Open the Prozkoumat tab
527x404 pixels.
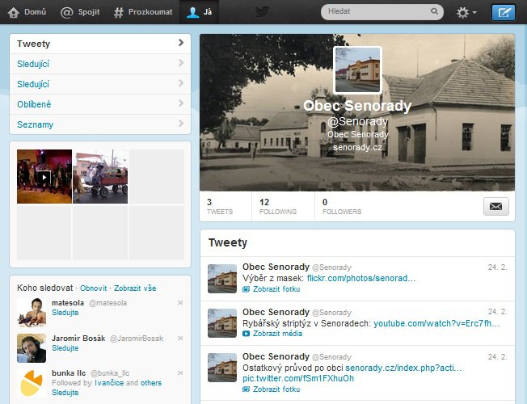click(143, 12)
